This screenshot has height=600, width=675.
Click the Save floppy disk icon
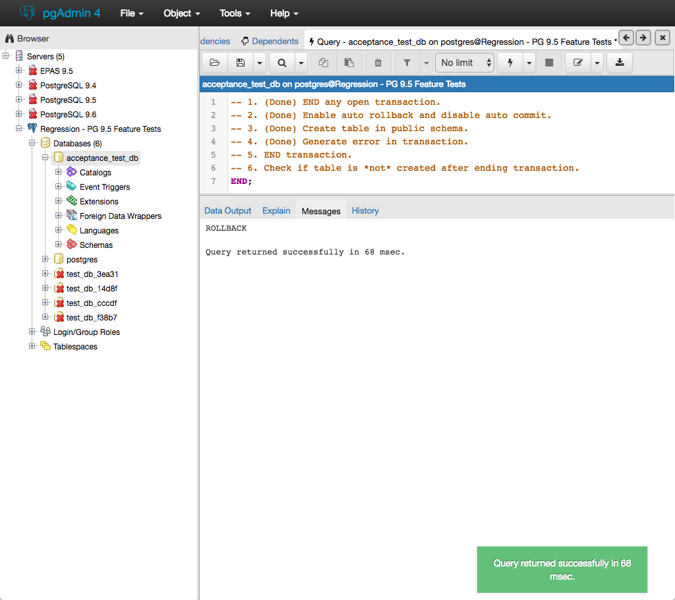tap(241, 63)
